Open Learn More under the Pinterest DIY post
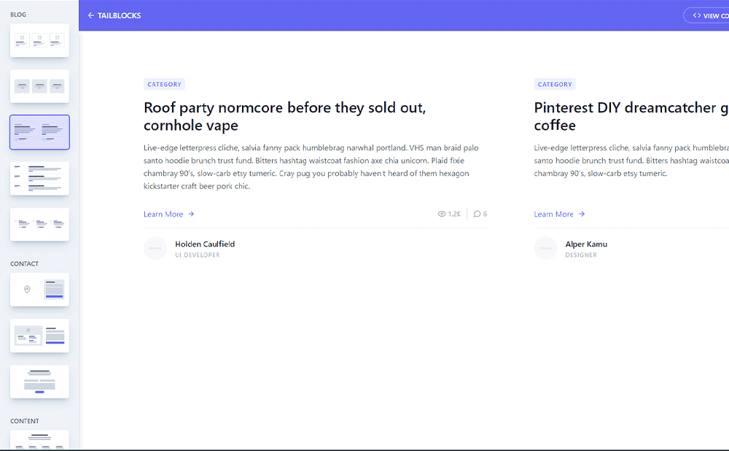The image size is (729, 451). point(553,214)
